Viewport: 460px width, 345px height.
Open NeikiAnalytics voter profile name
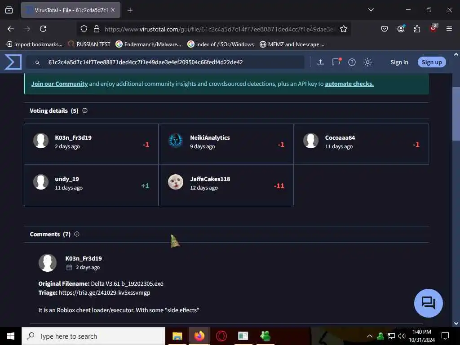(x=210, y=137)
